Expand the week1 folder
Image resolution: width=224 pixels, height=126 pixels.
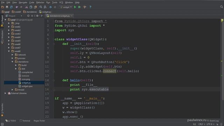click(x=9, y=27)
